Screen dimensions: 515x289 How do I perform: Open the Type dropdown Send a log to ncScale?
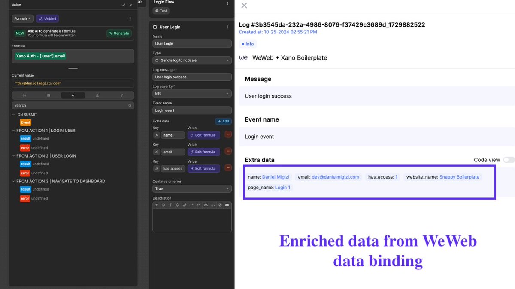point(192,60)
